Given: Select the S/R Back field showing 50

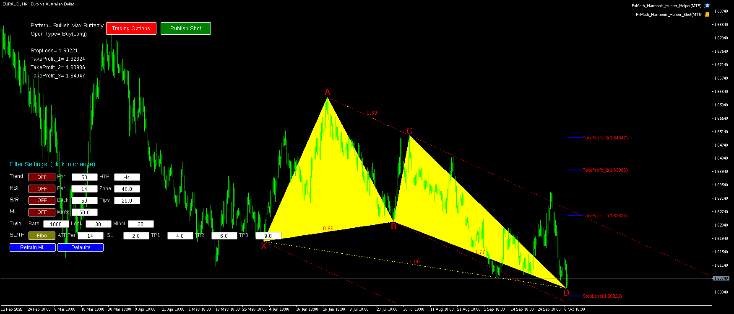Looking at the screenshot, I should pyautogui.click(x=85, y=201).
